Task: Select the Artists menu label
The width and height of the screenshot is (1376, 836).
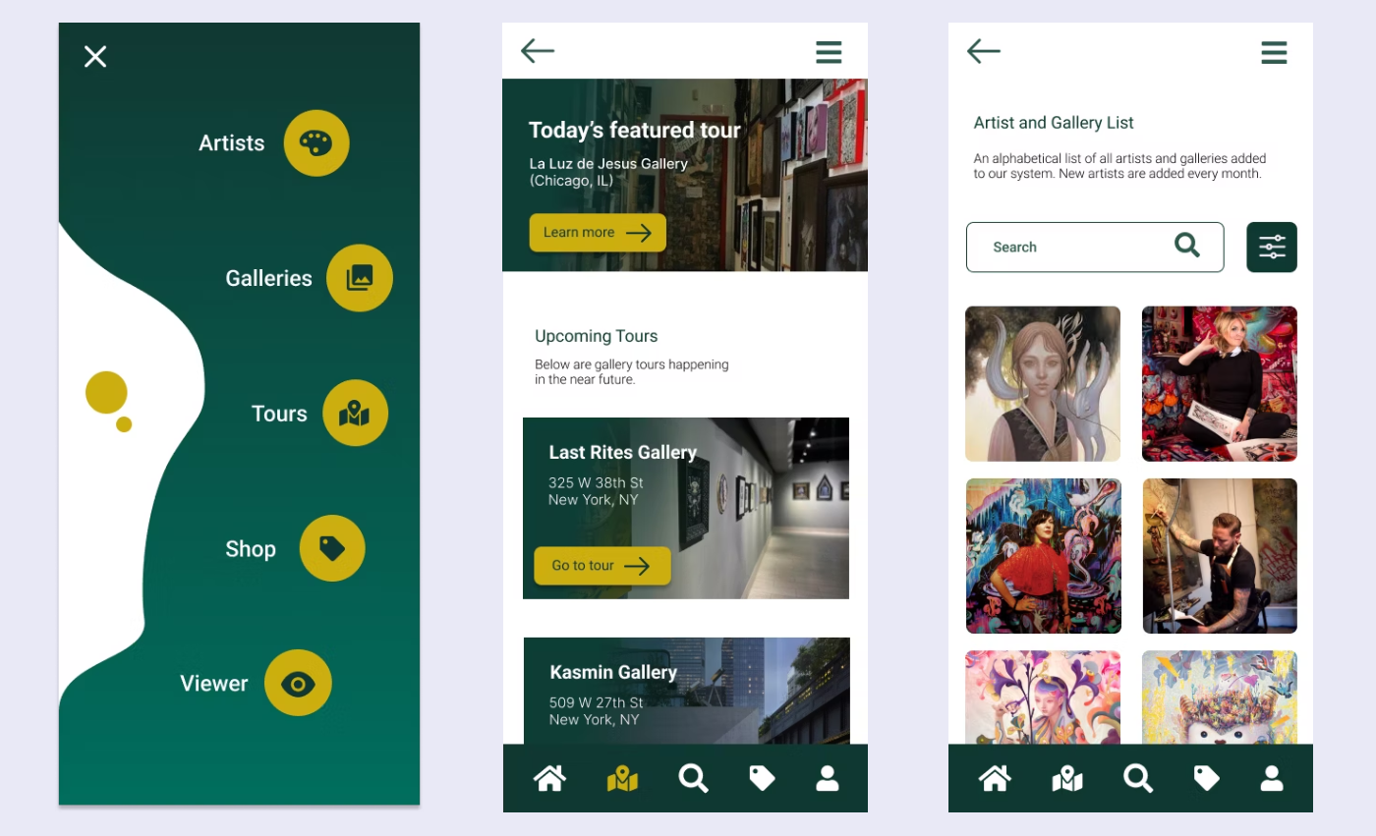Action: (x=232, y=143)
